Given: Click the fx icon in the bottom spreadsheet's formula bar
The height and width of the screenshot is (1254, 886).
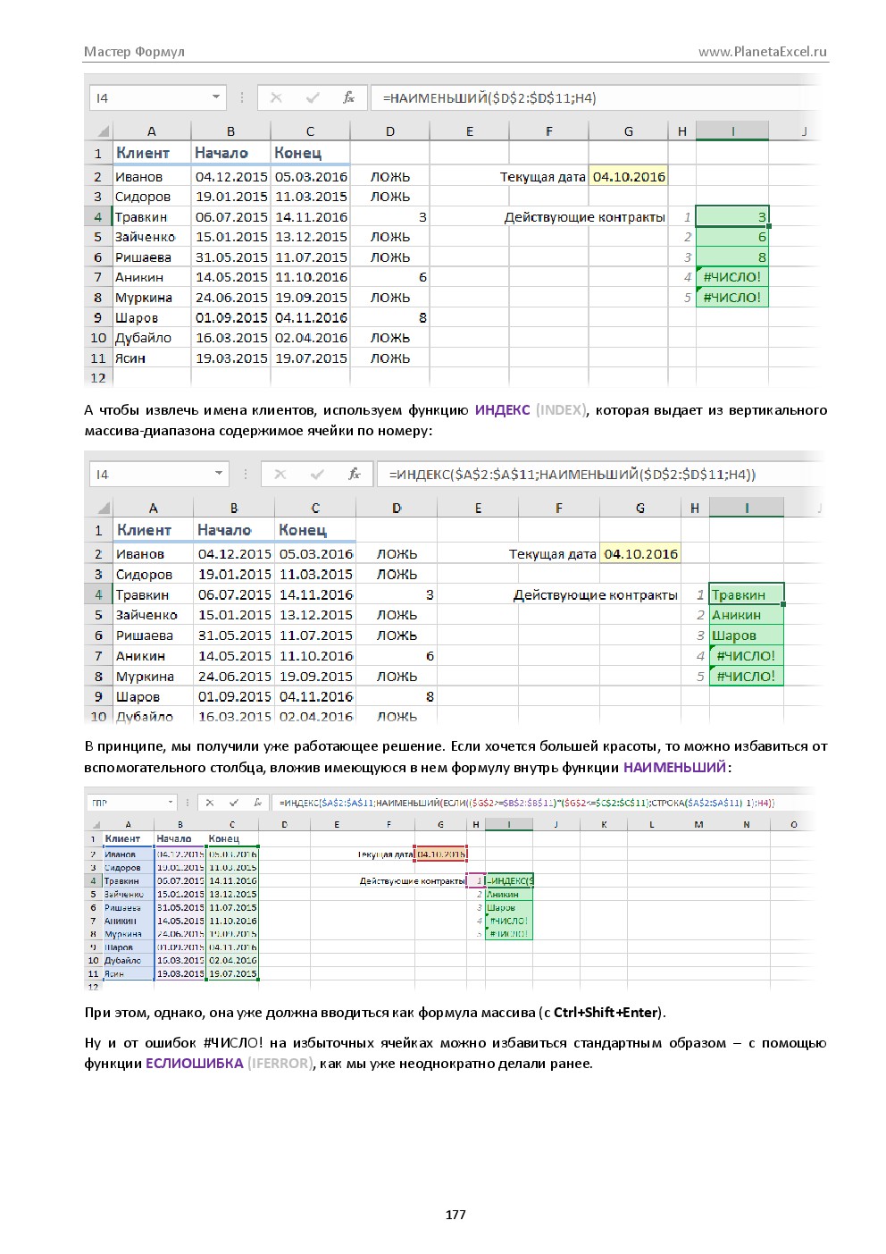Looking at the screenshot, I should tap(257, 803).
